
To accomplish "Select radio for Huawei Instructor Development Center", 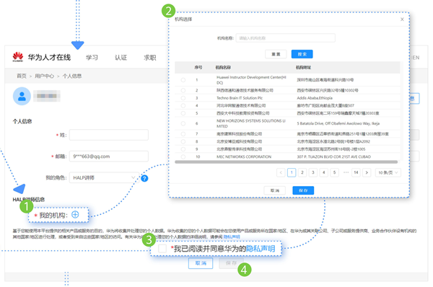I will point(183,80).
